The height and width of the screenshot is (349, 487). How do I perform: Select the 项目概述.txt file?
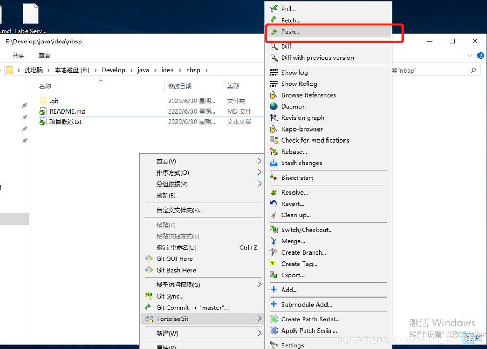click(150, 121)
